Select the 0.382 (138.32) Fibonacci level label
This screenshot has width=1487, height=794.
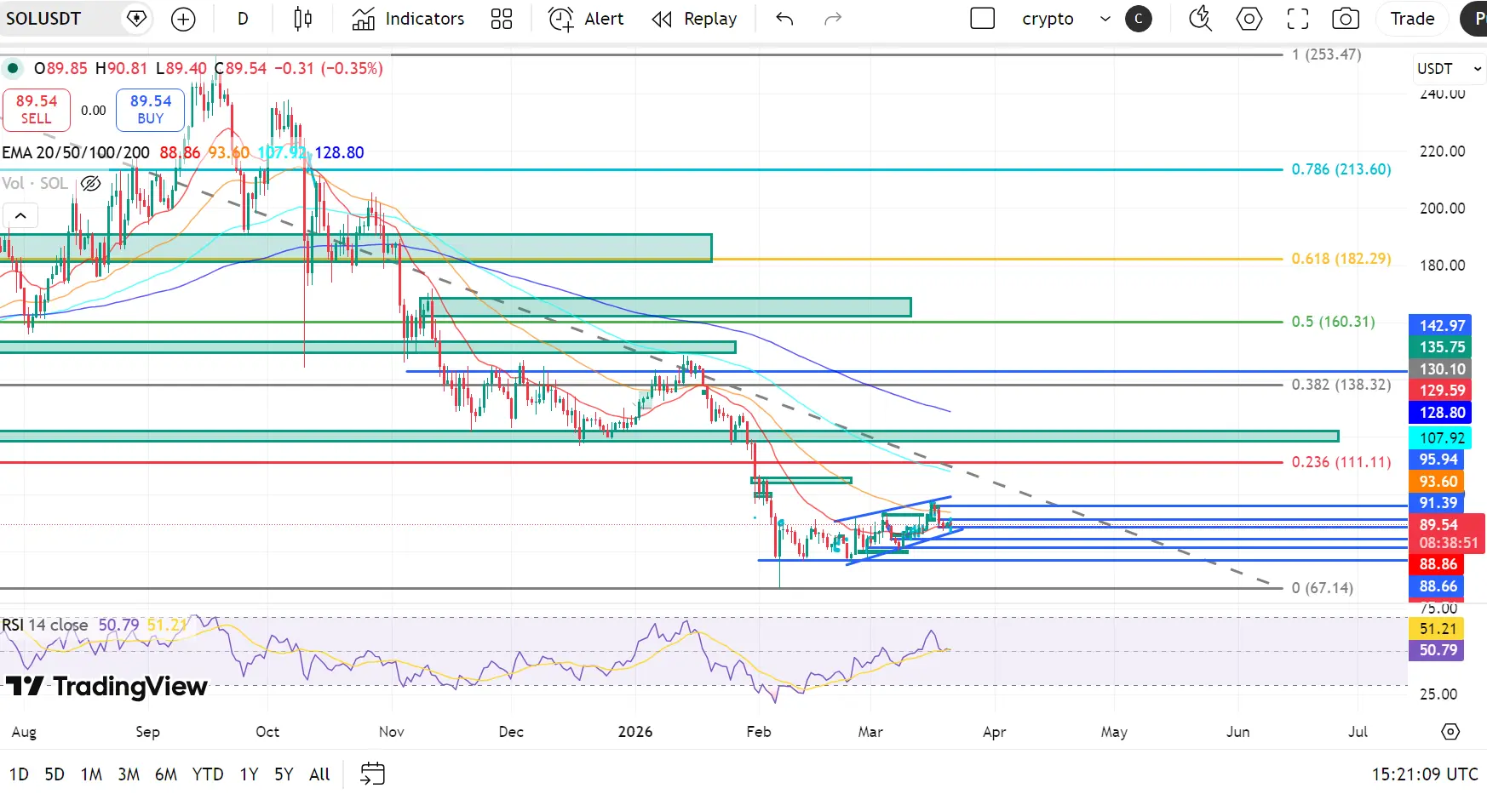click(x=1341, y=385)
